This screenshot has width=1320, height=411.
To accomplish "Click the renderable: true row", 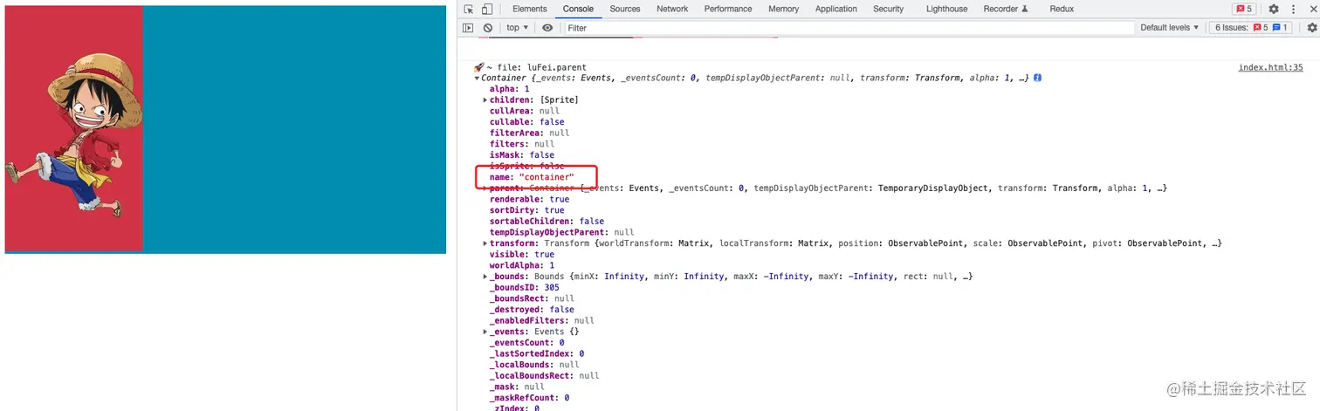I will 530,199.
